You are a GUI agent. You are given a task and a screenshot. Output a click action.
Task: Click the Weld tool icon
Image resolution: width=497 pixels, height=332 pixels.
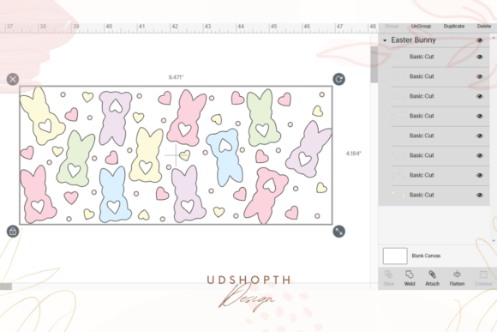click(410, 275)
